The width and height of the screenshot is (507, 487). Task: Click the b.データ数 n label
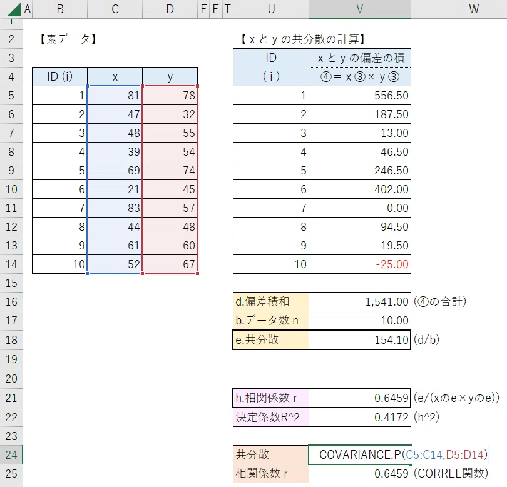pos(271,320)
